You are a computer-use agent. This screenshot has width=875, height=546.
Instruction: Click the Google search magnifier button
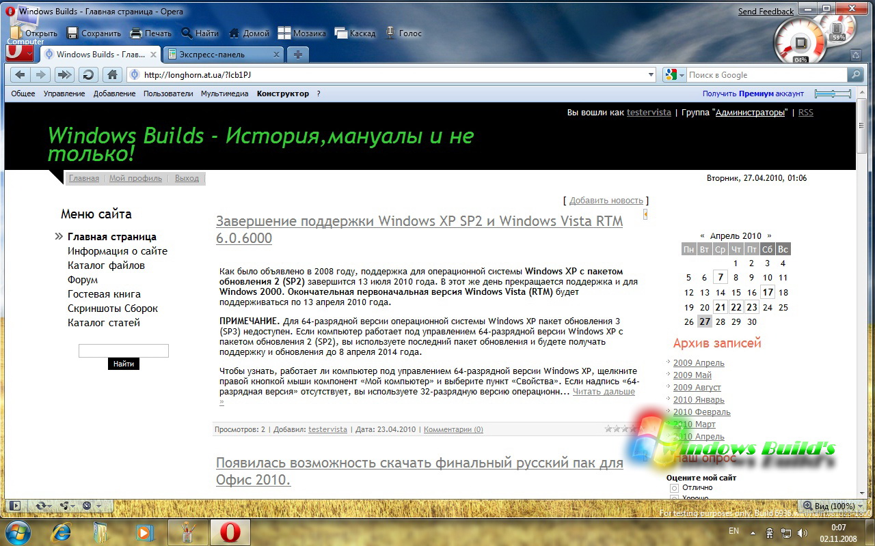855,75
